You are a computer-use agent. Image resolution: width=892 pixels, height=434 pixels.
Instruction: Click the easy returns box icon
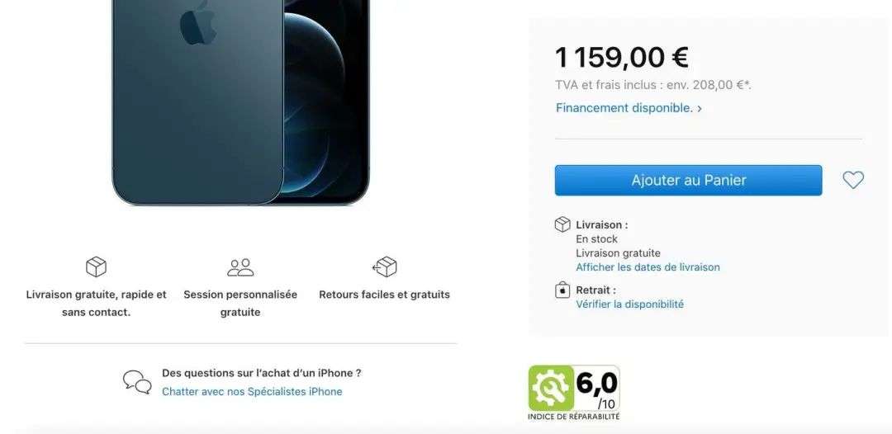tap(385, 267)
